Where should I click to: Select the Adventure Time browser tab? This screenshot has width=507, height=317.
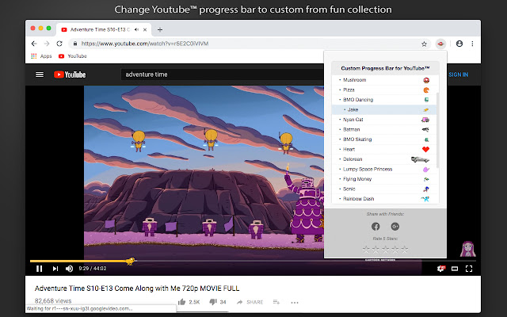pyautogui.click(x=104, y=30)
